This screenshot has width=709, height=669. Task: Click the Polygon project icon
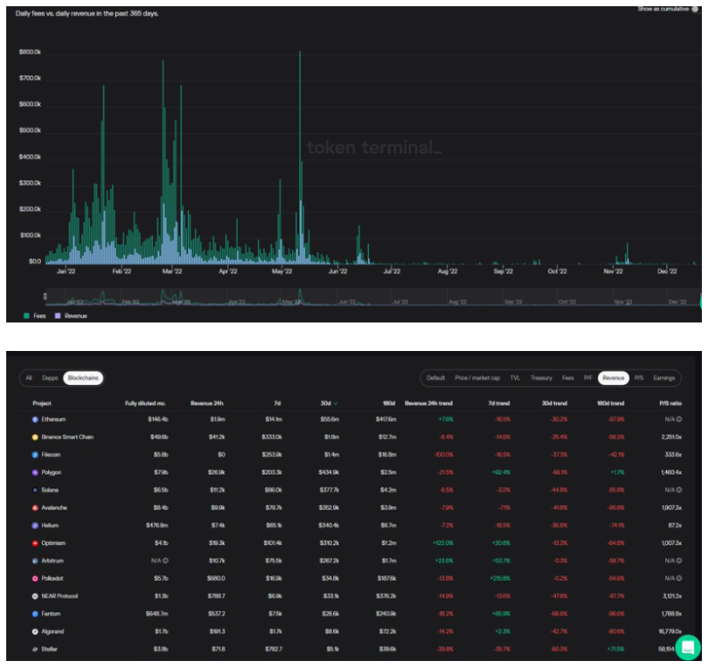tap(35, 472)
